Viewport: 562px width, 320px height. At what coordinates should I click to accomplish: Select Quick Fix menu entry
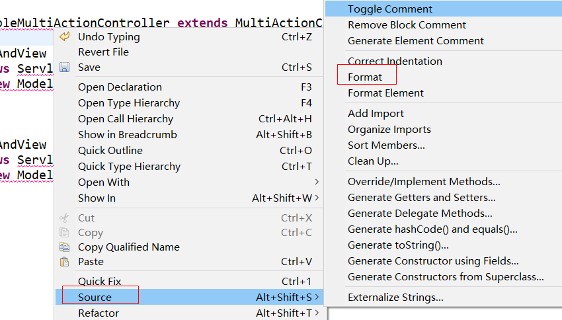click(100, 282)
